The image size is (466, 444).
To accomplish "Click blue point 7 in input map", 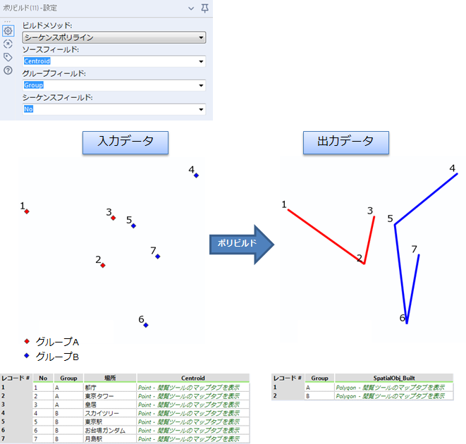I will [x=158, y=257].
